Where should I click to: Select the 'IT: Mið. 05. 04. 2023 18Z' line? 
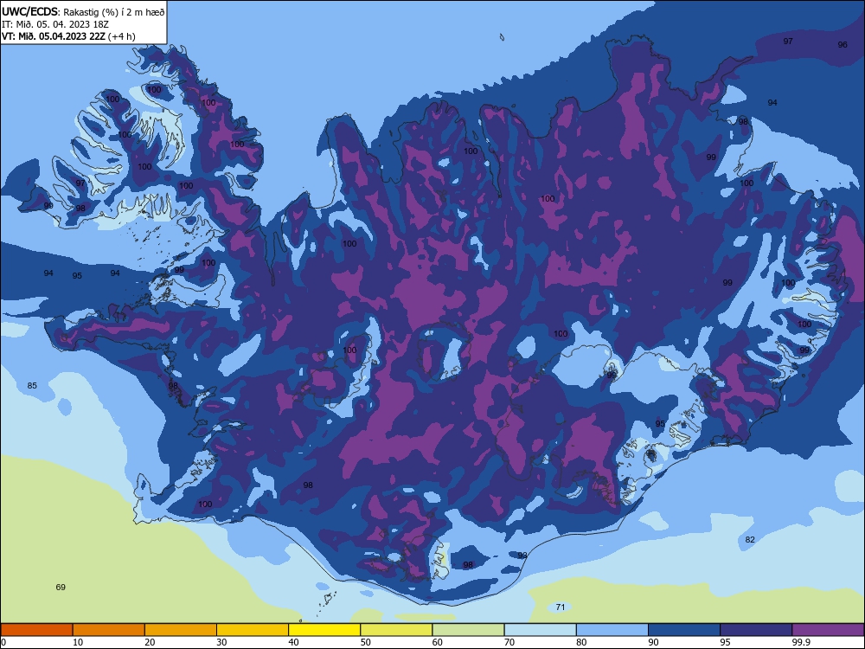click(x=55, y=24)
